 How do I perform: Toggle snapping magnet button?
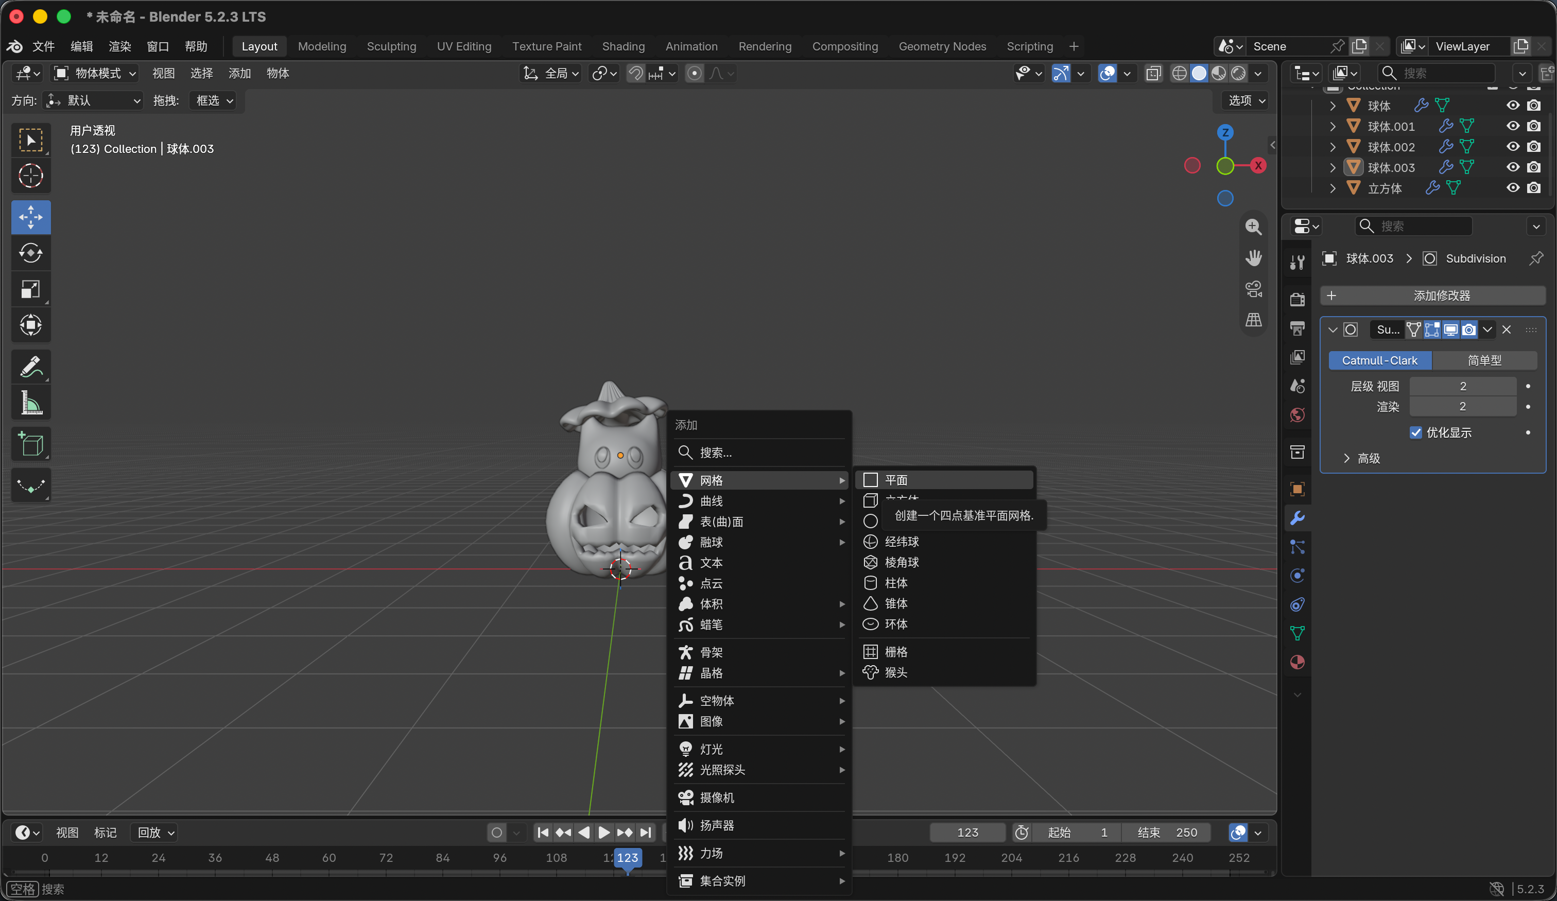636,73
